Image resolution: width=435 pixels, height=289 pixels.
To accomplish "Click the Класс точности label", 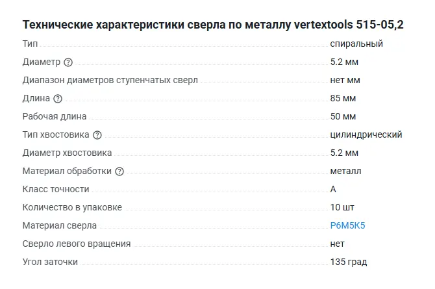I will [x=56, y=189].
